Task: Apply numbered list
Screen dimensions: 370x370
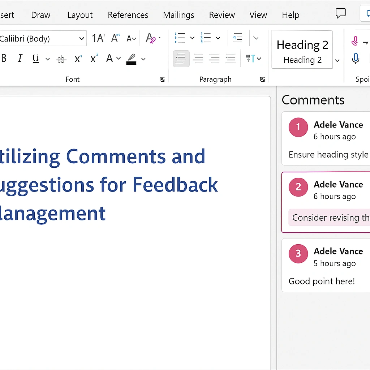Action: pos(206,38)
